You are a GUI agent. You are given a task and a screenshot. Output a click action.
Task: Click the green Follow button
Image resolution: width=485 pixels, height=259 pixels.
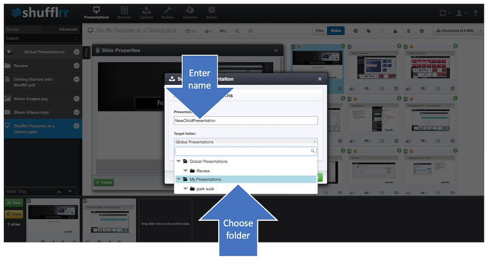coord(104,183)
